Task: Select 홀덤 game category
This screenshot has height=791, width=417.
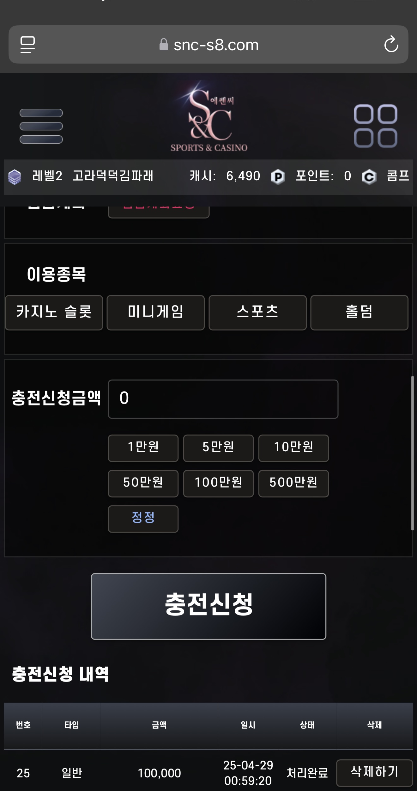Action: (360, 312)
